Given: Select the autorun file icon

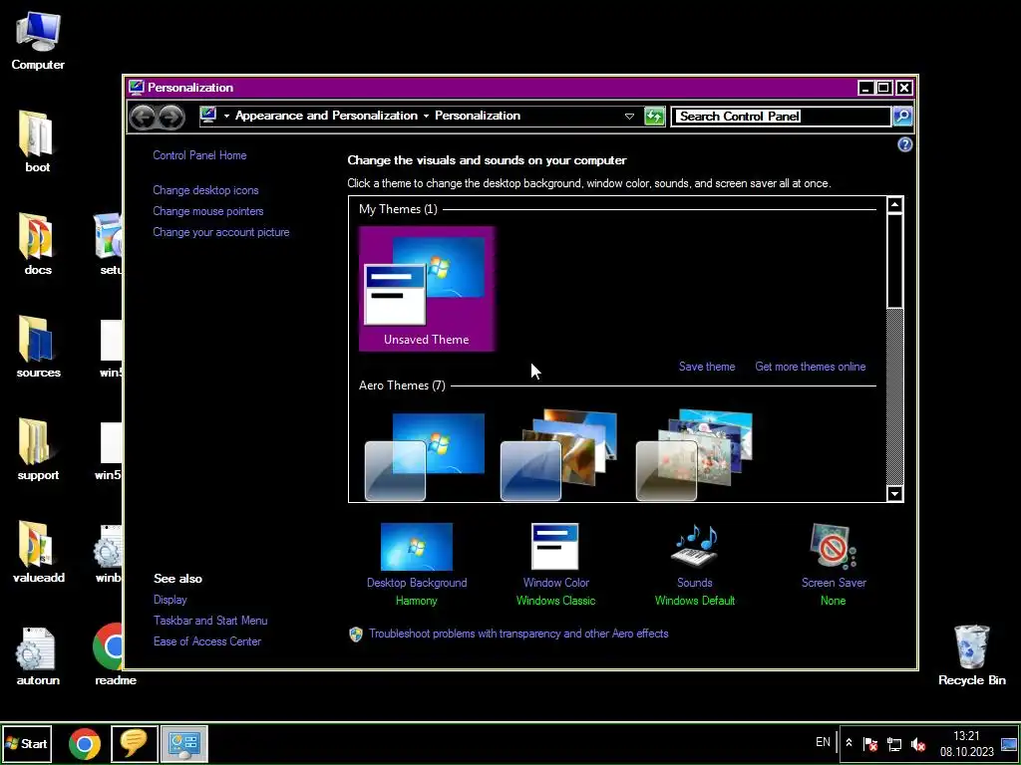Looking at the screenshot, I should click(x=38, y=655).
